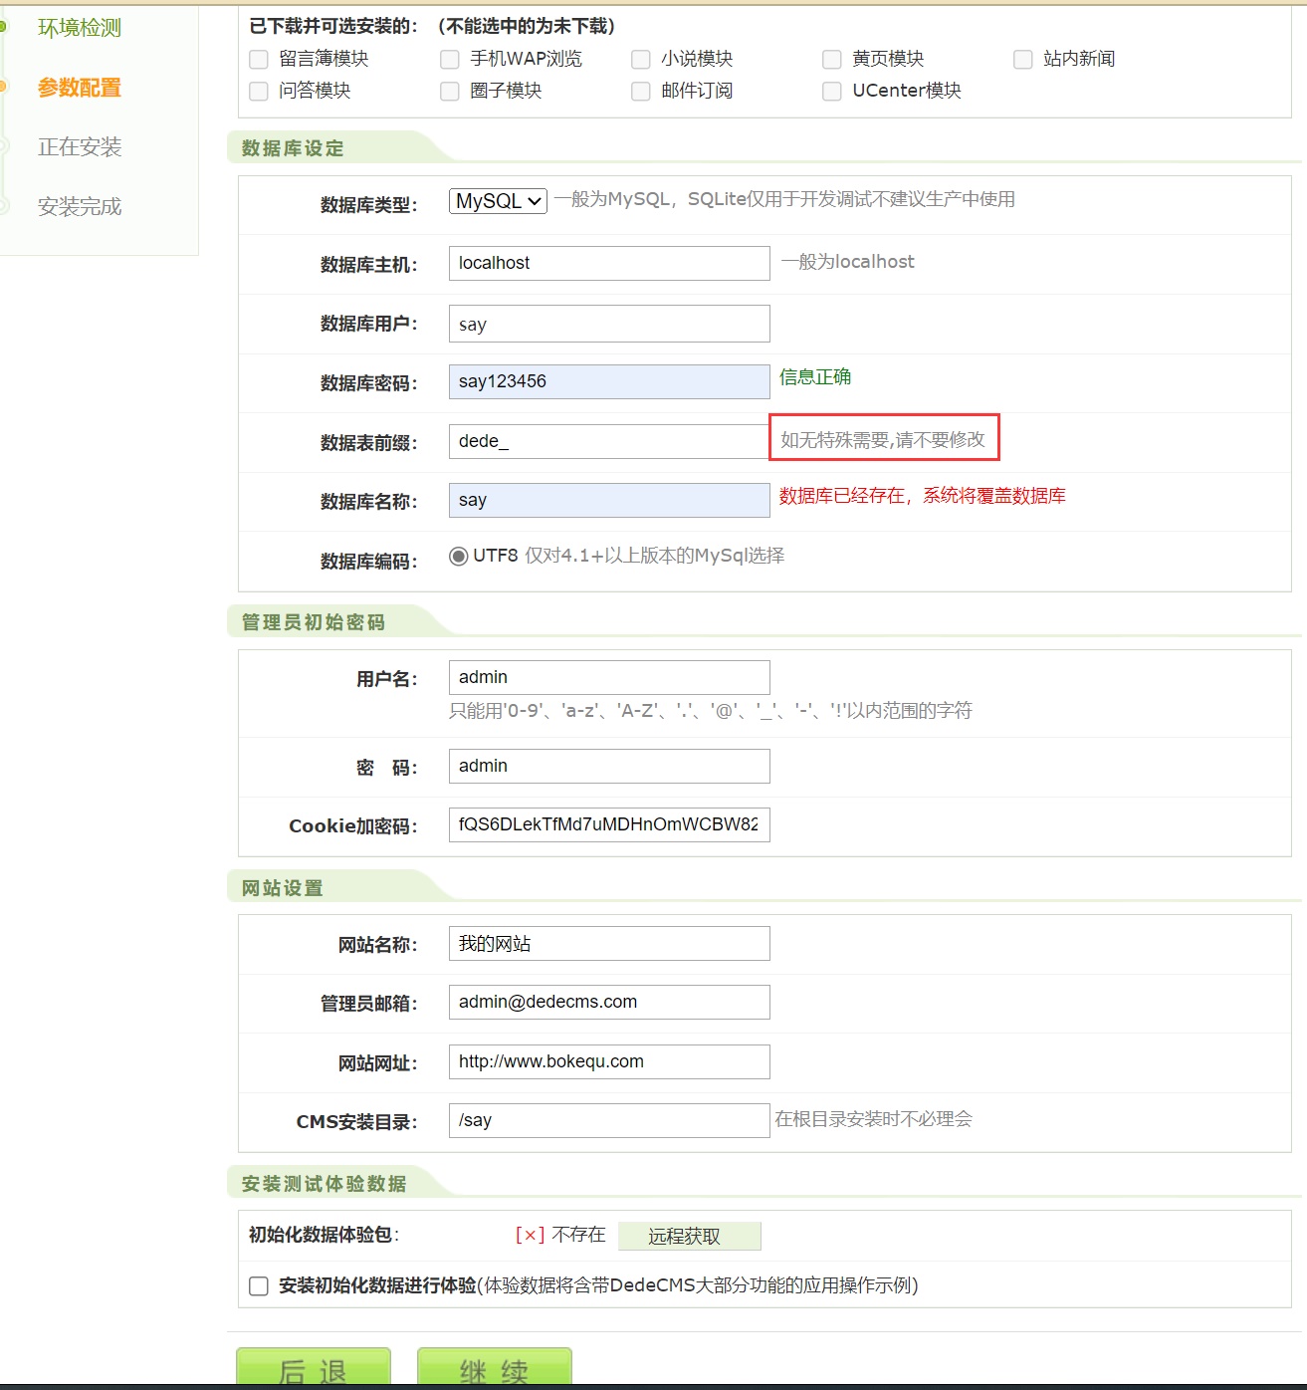Tick the 留言簿模块 checkbox
Viewport: 1307px width, 1390px height.
coord(259,60)
